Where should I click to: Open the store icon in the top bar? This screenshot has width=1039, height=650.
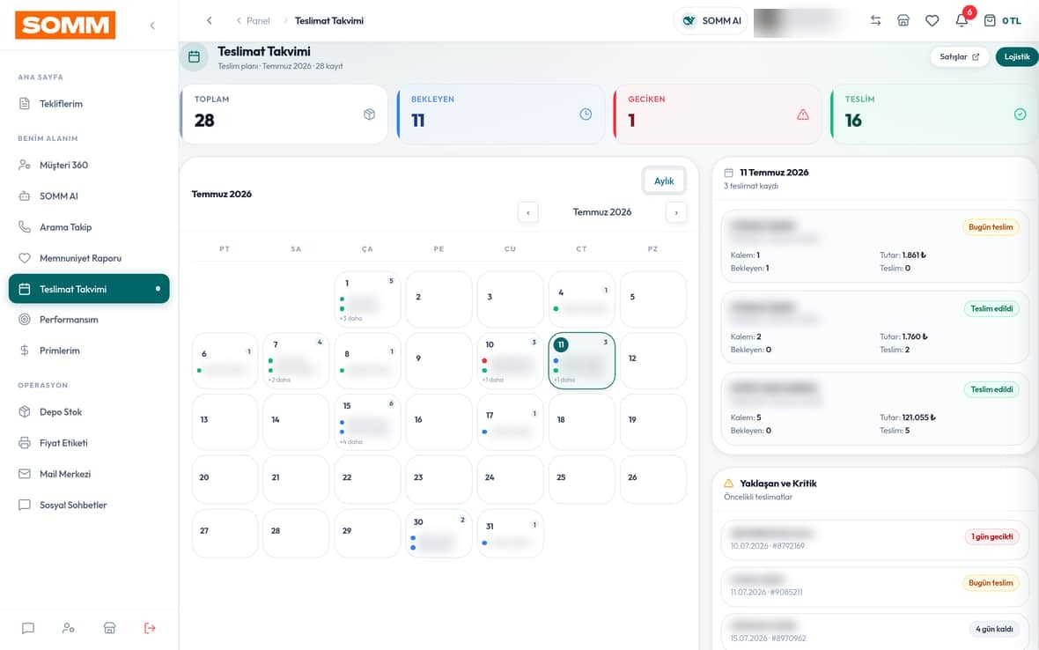tap(903, 20)
